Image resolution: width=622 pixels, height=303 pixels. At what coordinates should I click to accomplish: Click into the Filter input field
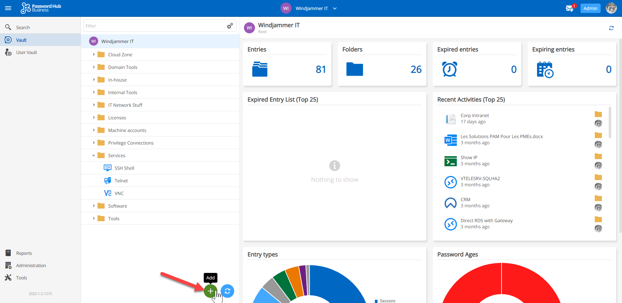click(x=154, y=26)
